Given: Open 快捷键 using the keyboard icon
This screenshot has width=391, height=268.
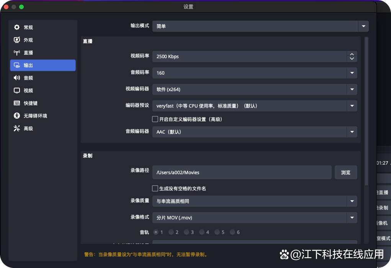Looking at the screenshot, I should [x=17, y=103].
